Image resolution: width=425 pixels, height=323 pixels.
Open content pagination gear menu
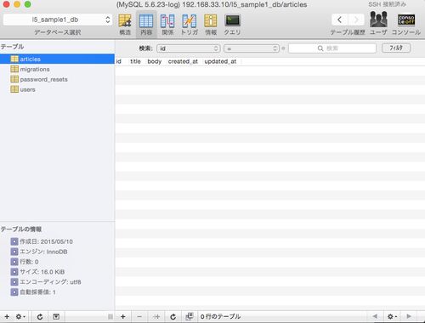coord(392,316)
